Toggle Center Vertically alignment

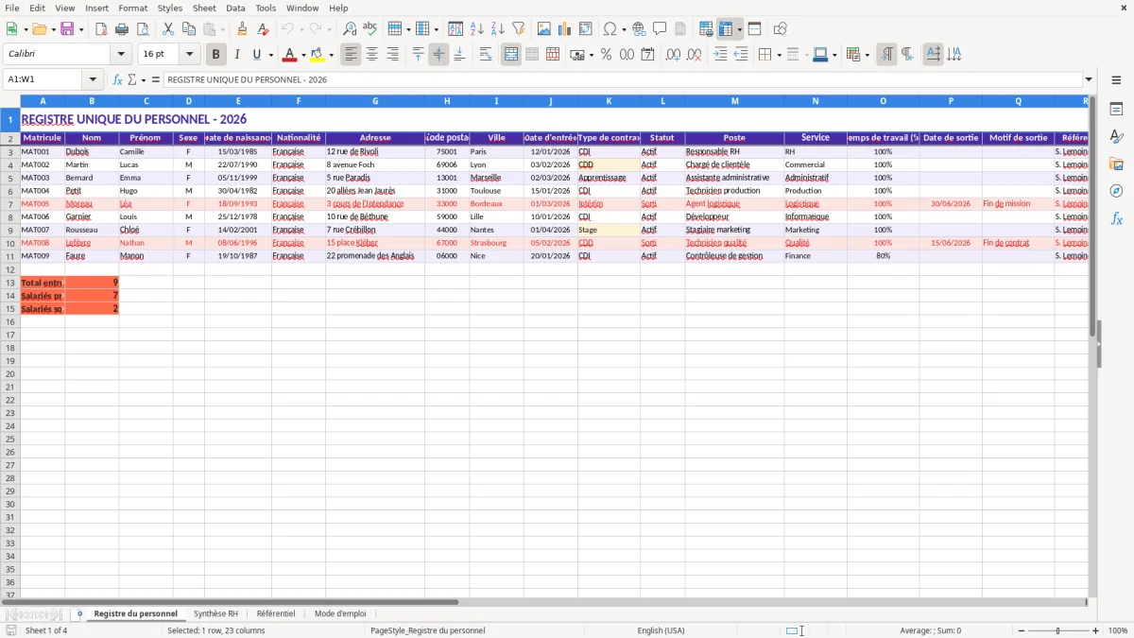(438, 55)
